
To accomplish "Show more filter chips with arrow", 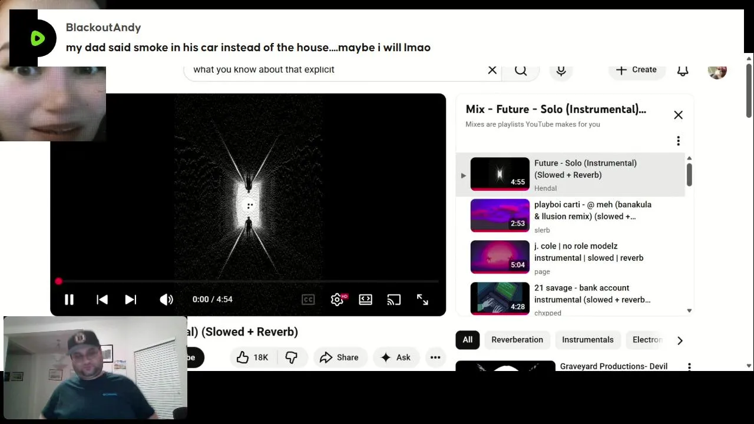I will 680,340.
